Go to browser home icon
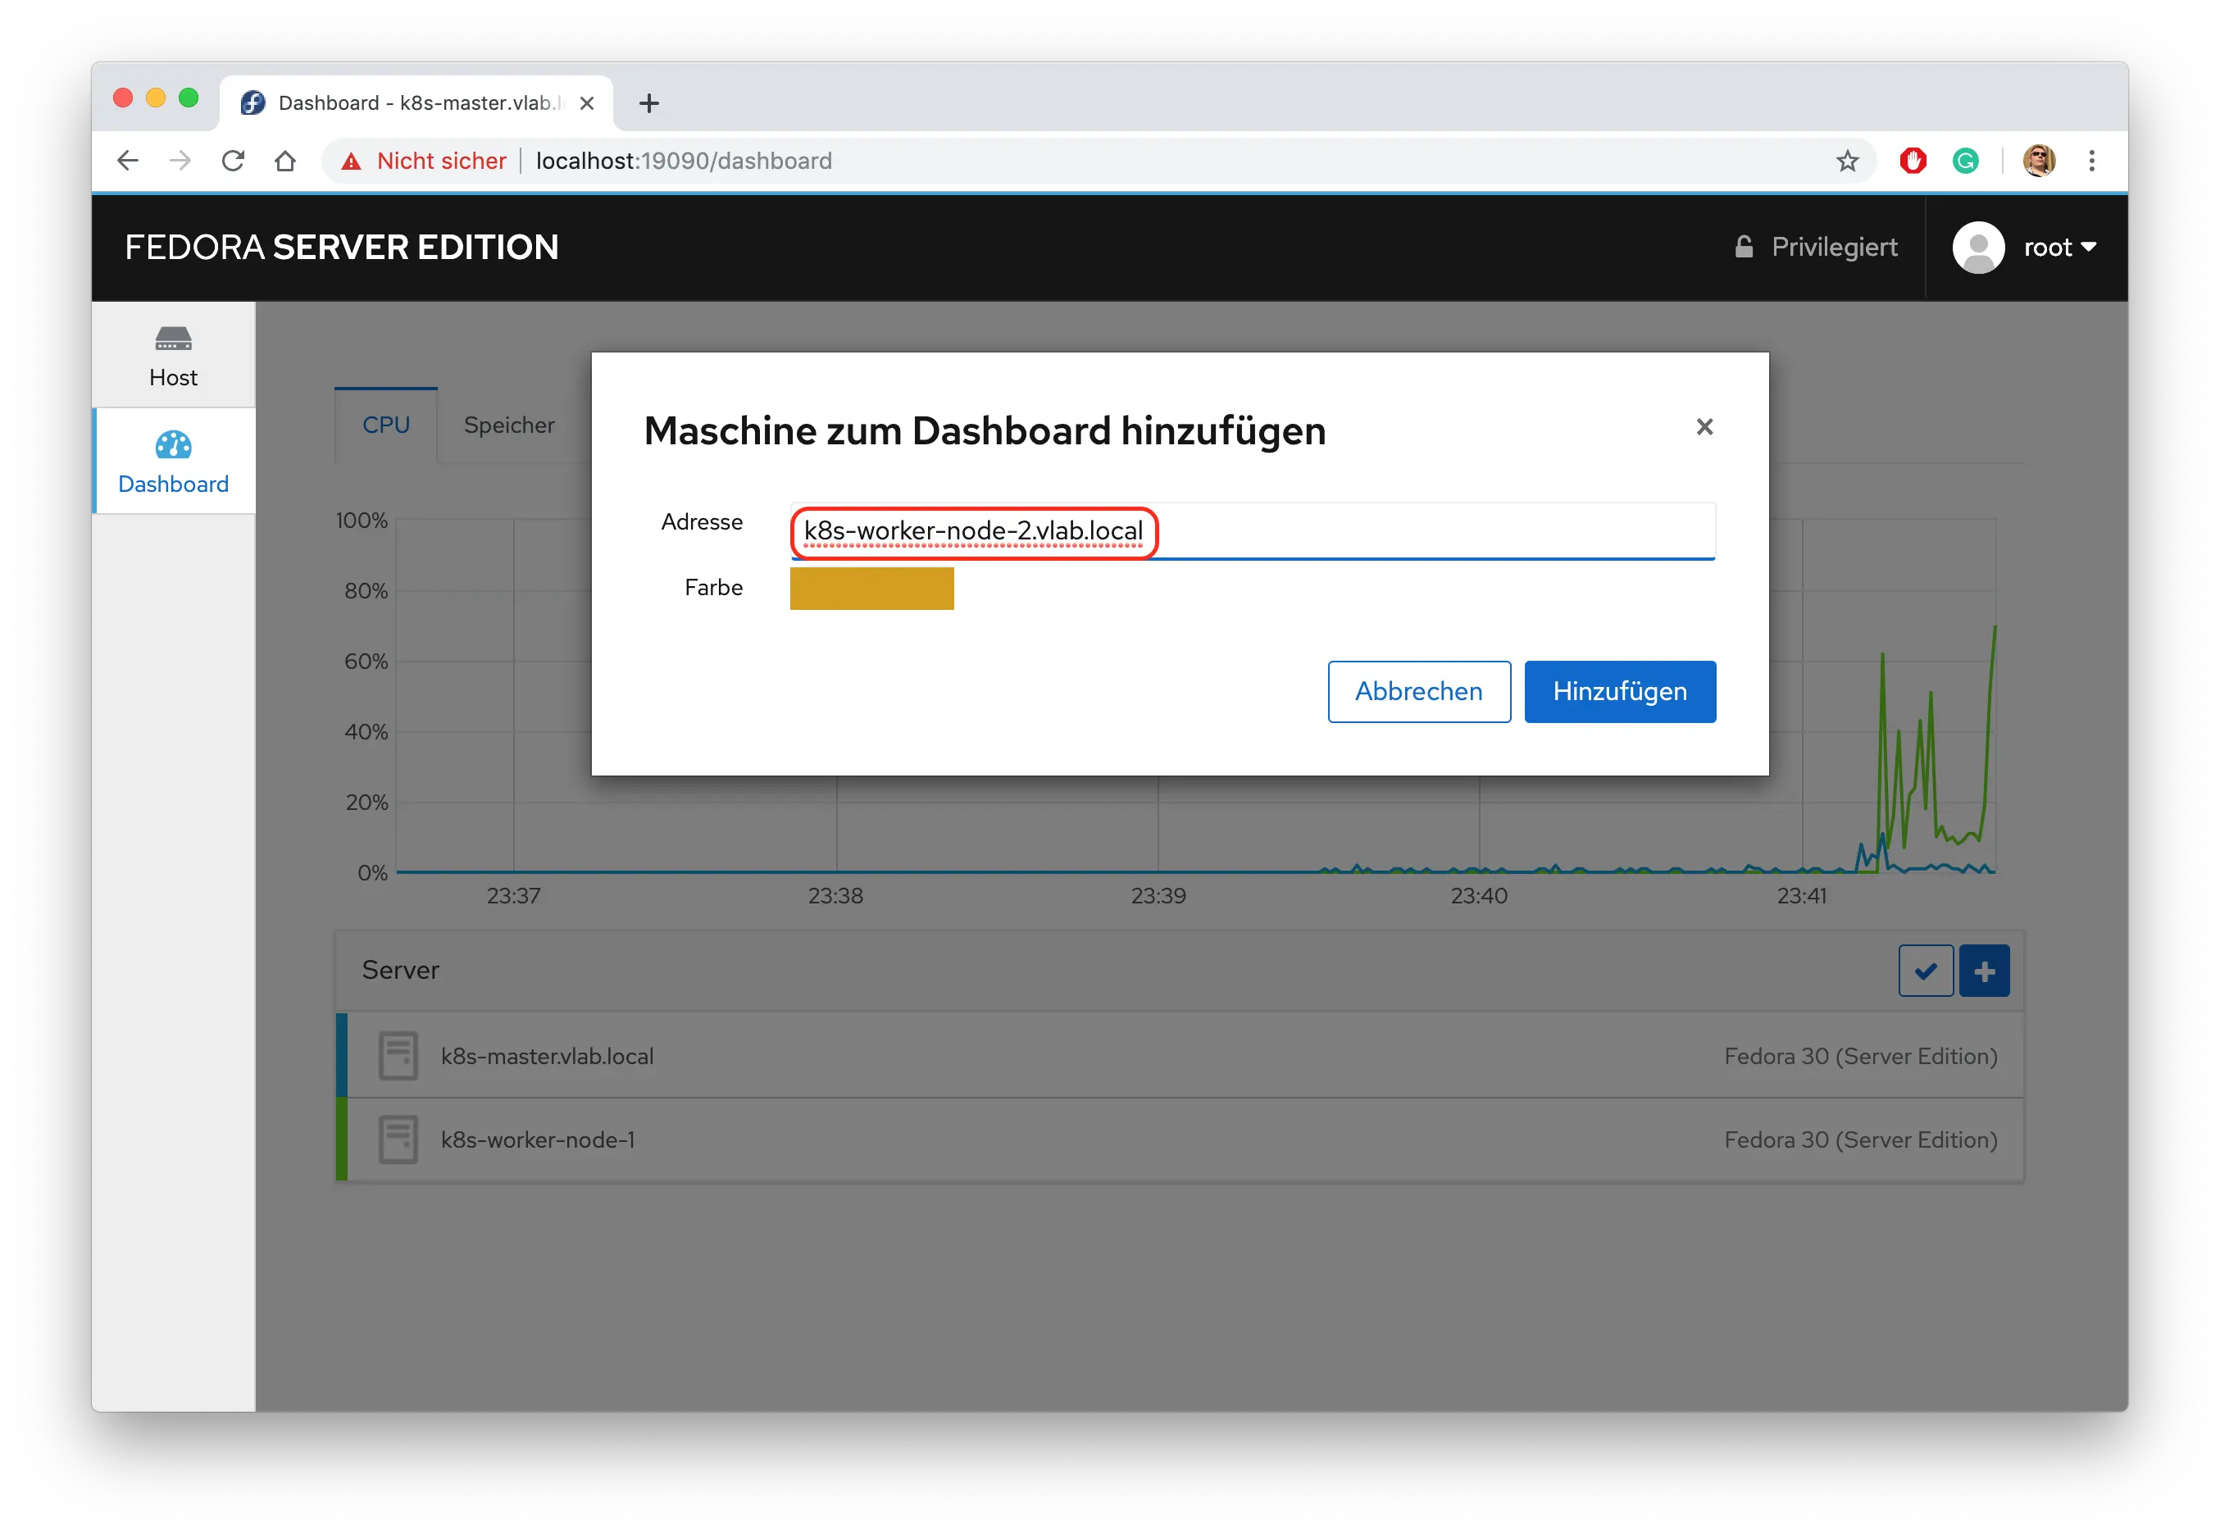 pos(285,161)
